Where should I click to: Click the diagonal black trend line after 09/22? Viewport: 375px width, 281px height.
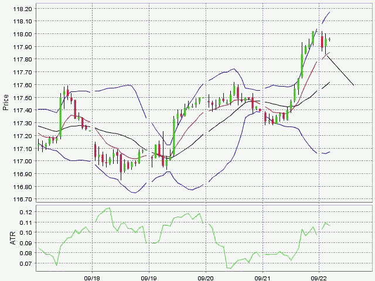click(x=340, y=70)
